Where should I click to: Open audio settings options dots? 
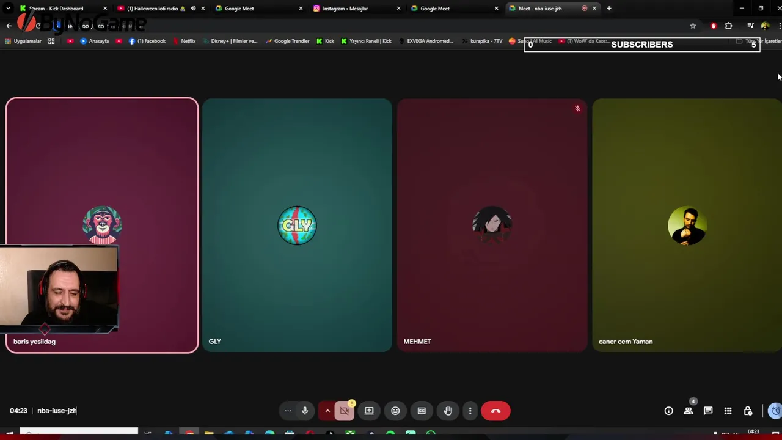288,411
